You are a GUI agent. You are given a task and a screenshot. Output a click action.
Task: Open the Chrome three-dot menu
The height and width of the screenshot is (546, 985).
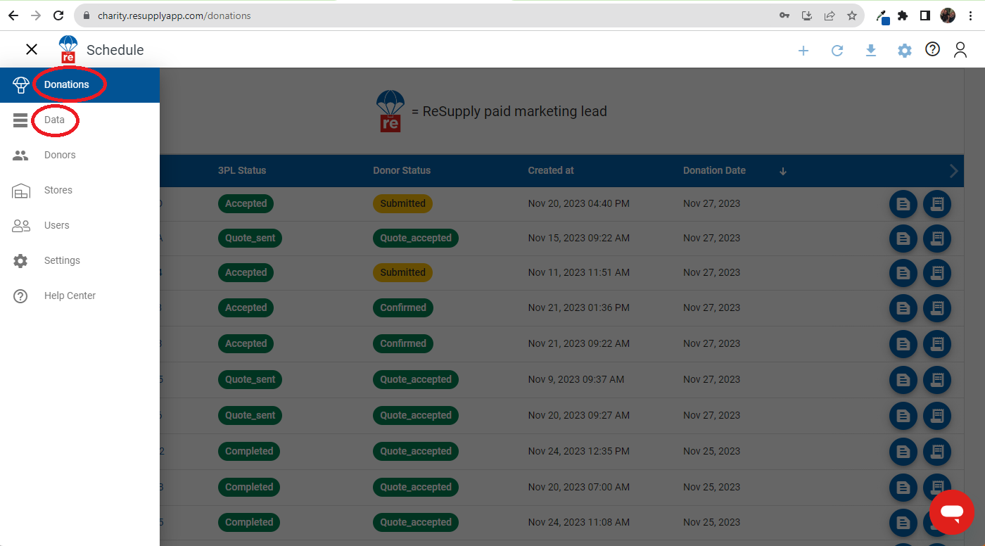tap(970, 15)
